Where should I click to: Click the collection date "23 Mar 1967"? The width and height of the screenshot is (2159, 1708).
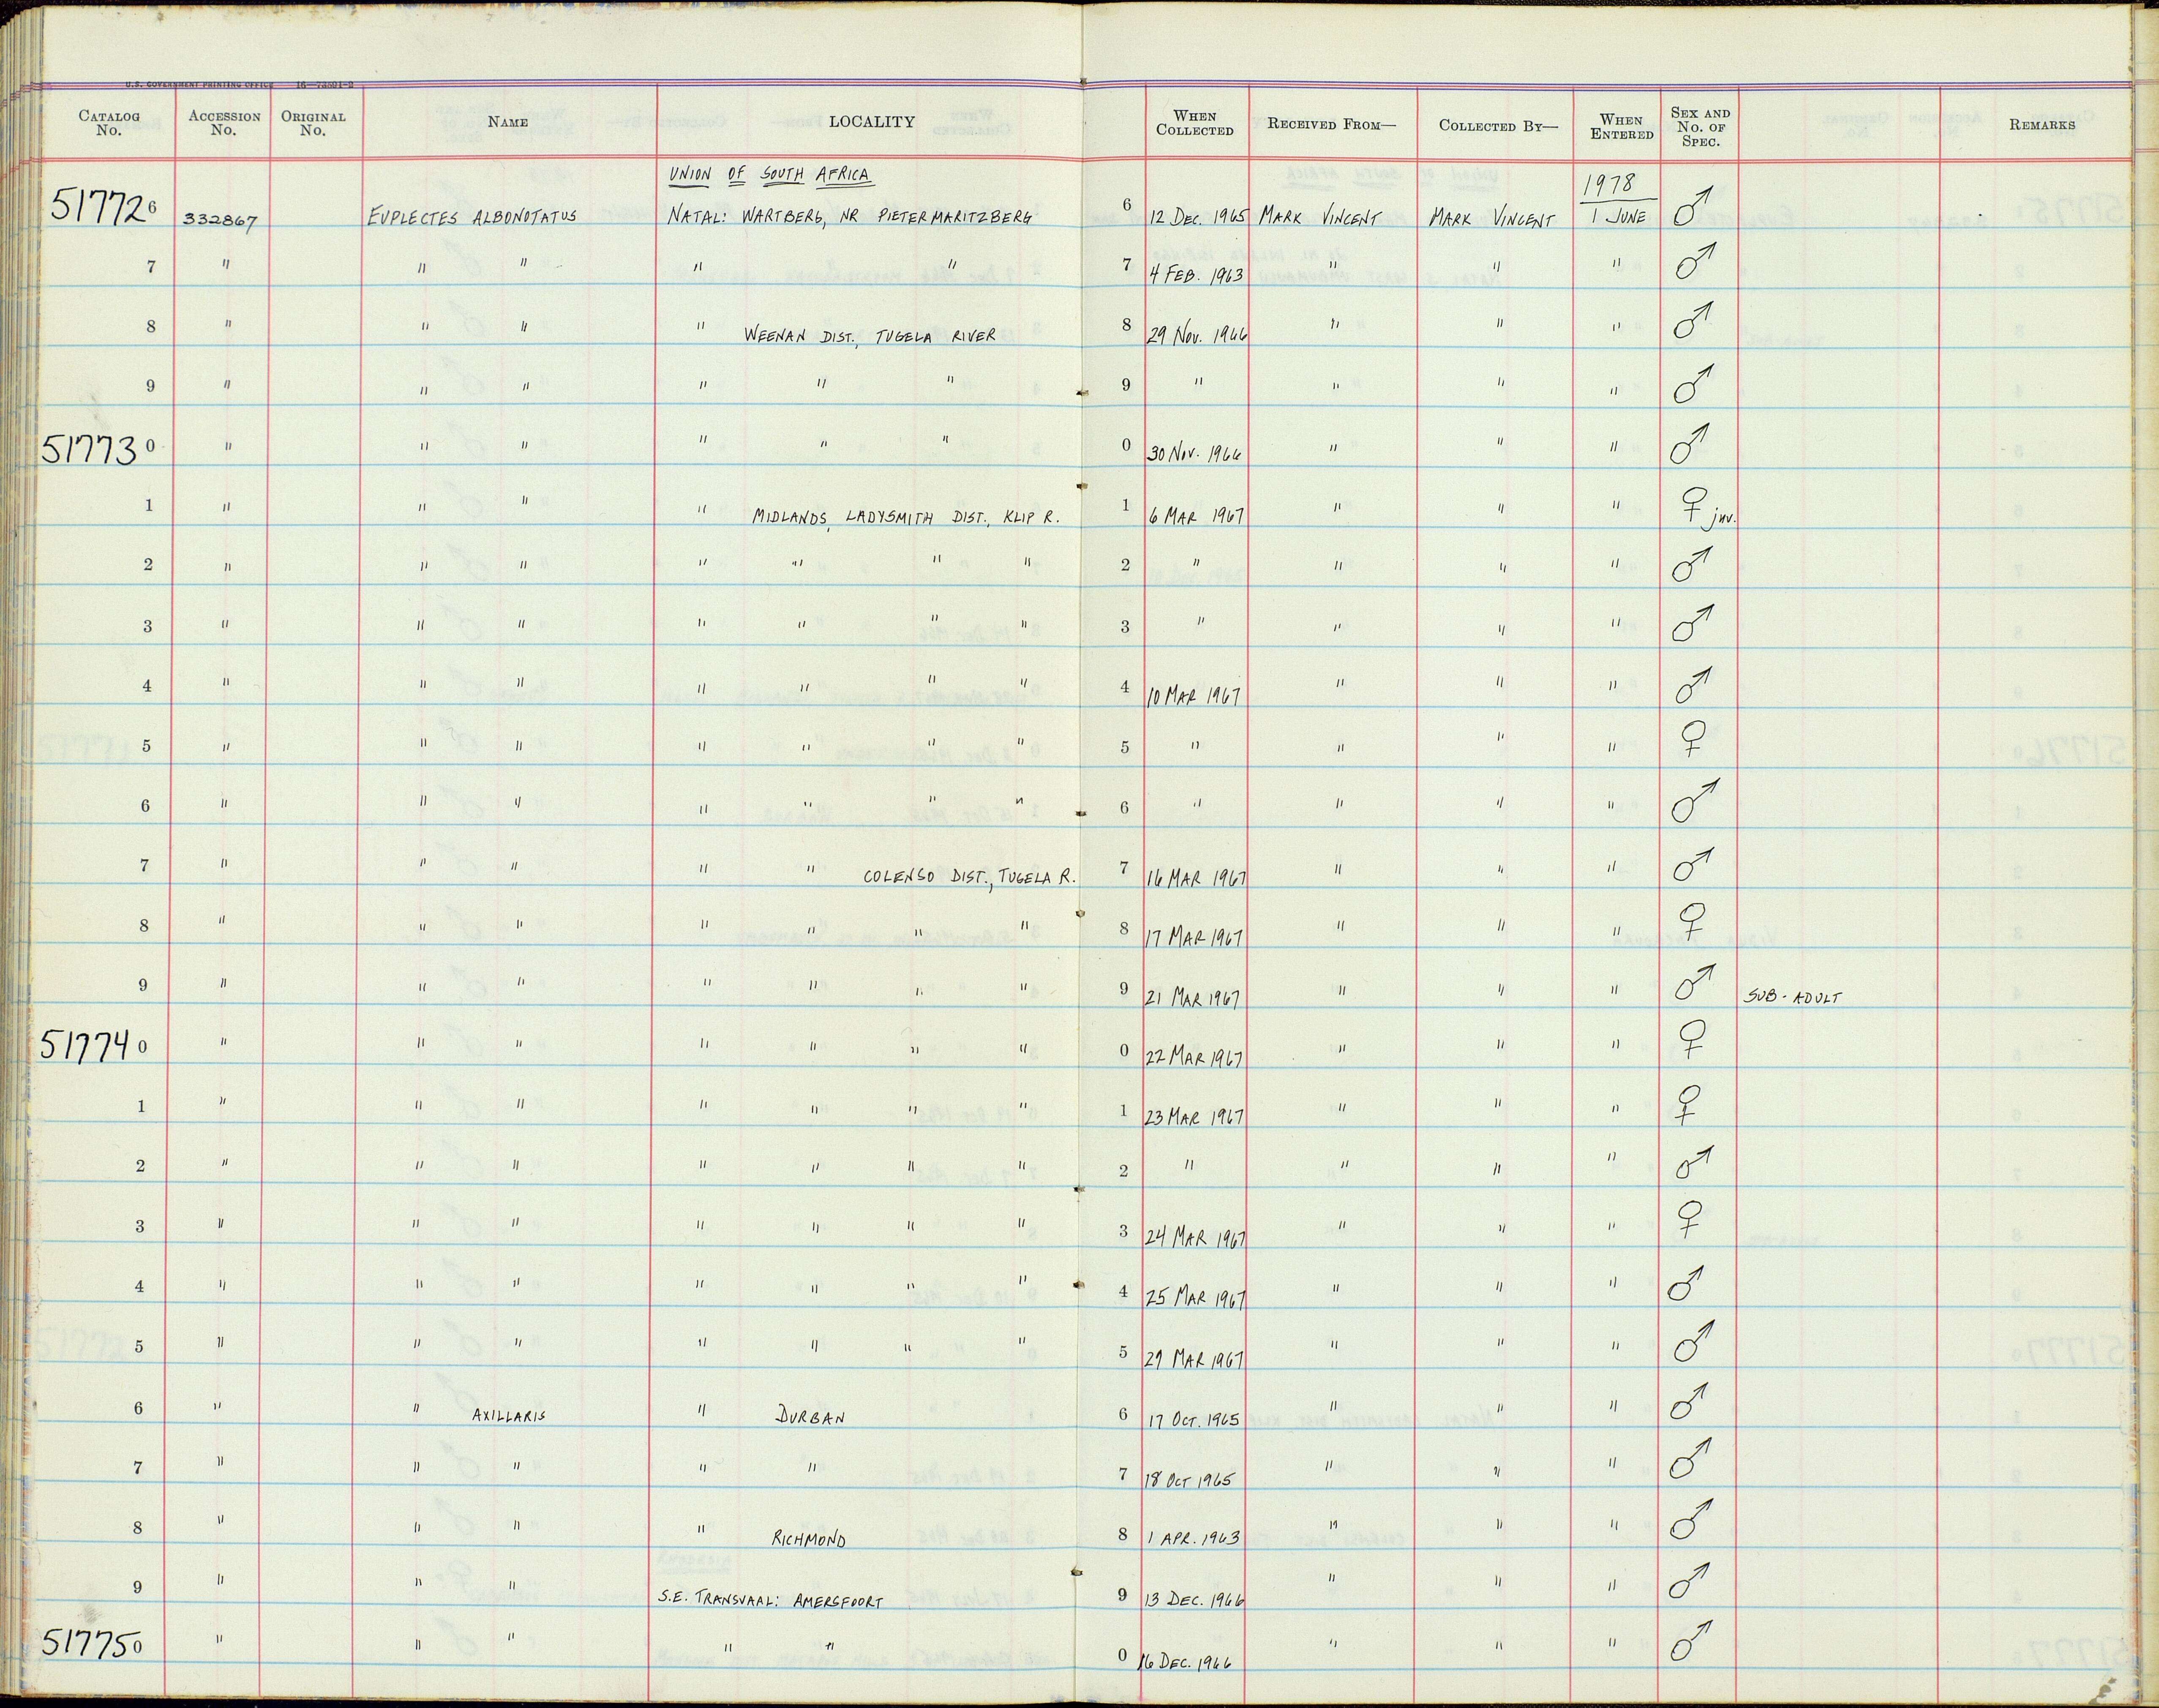click(1194, 1117)
